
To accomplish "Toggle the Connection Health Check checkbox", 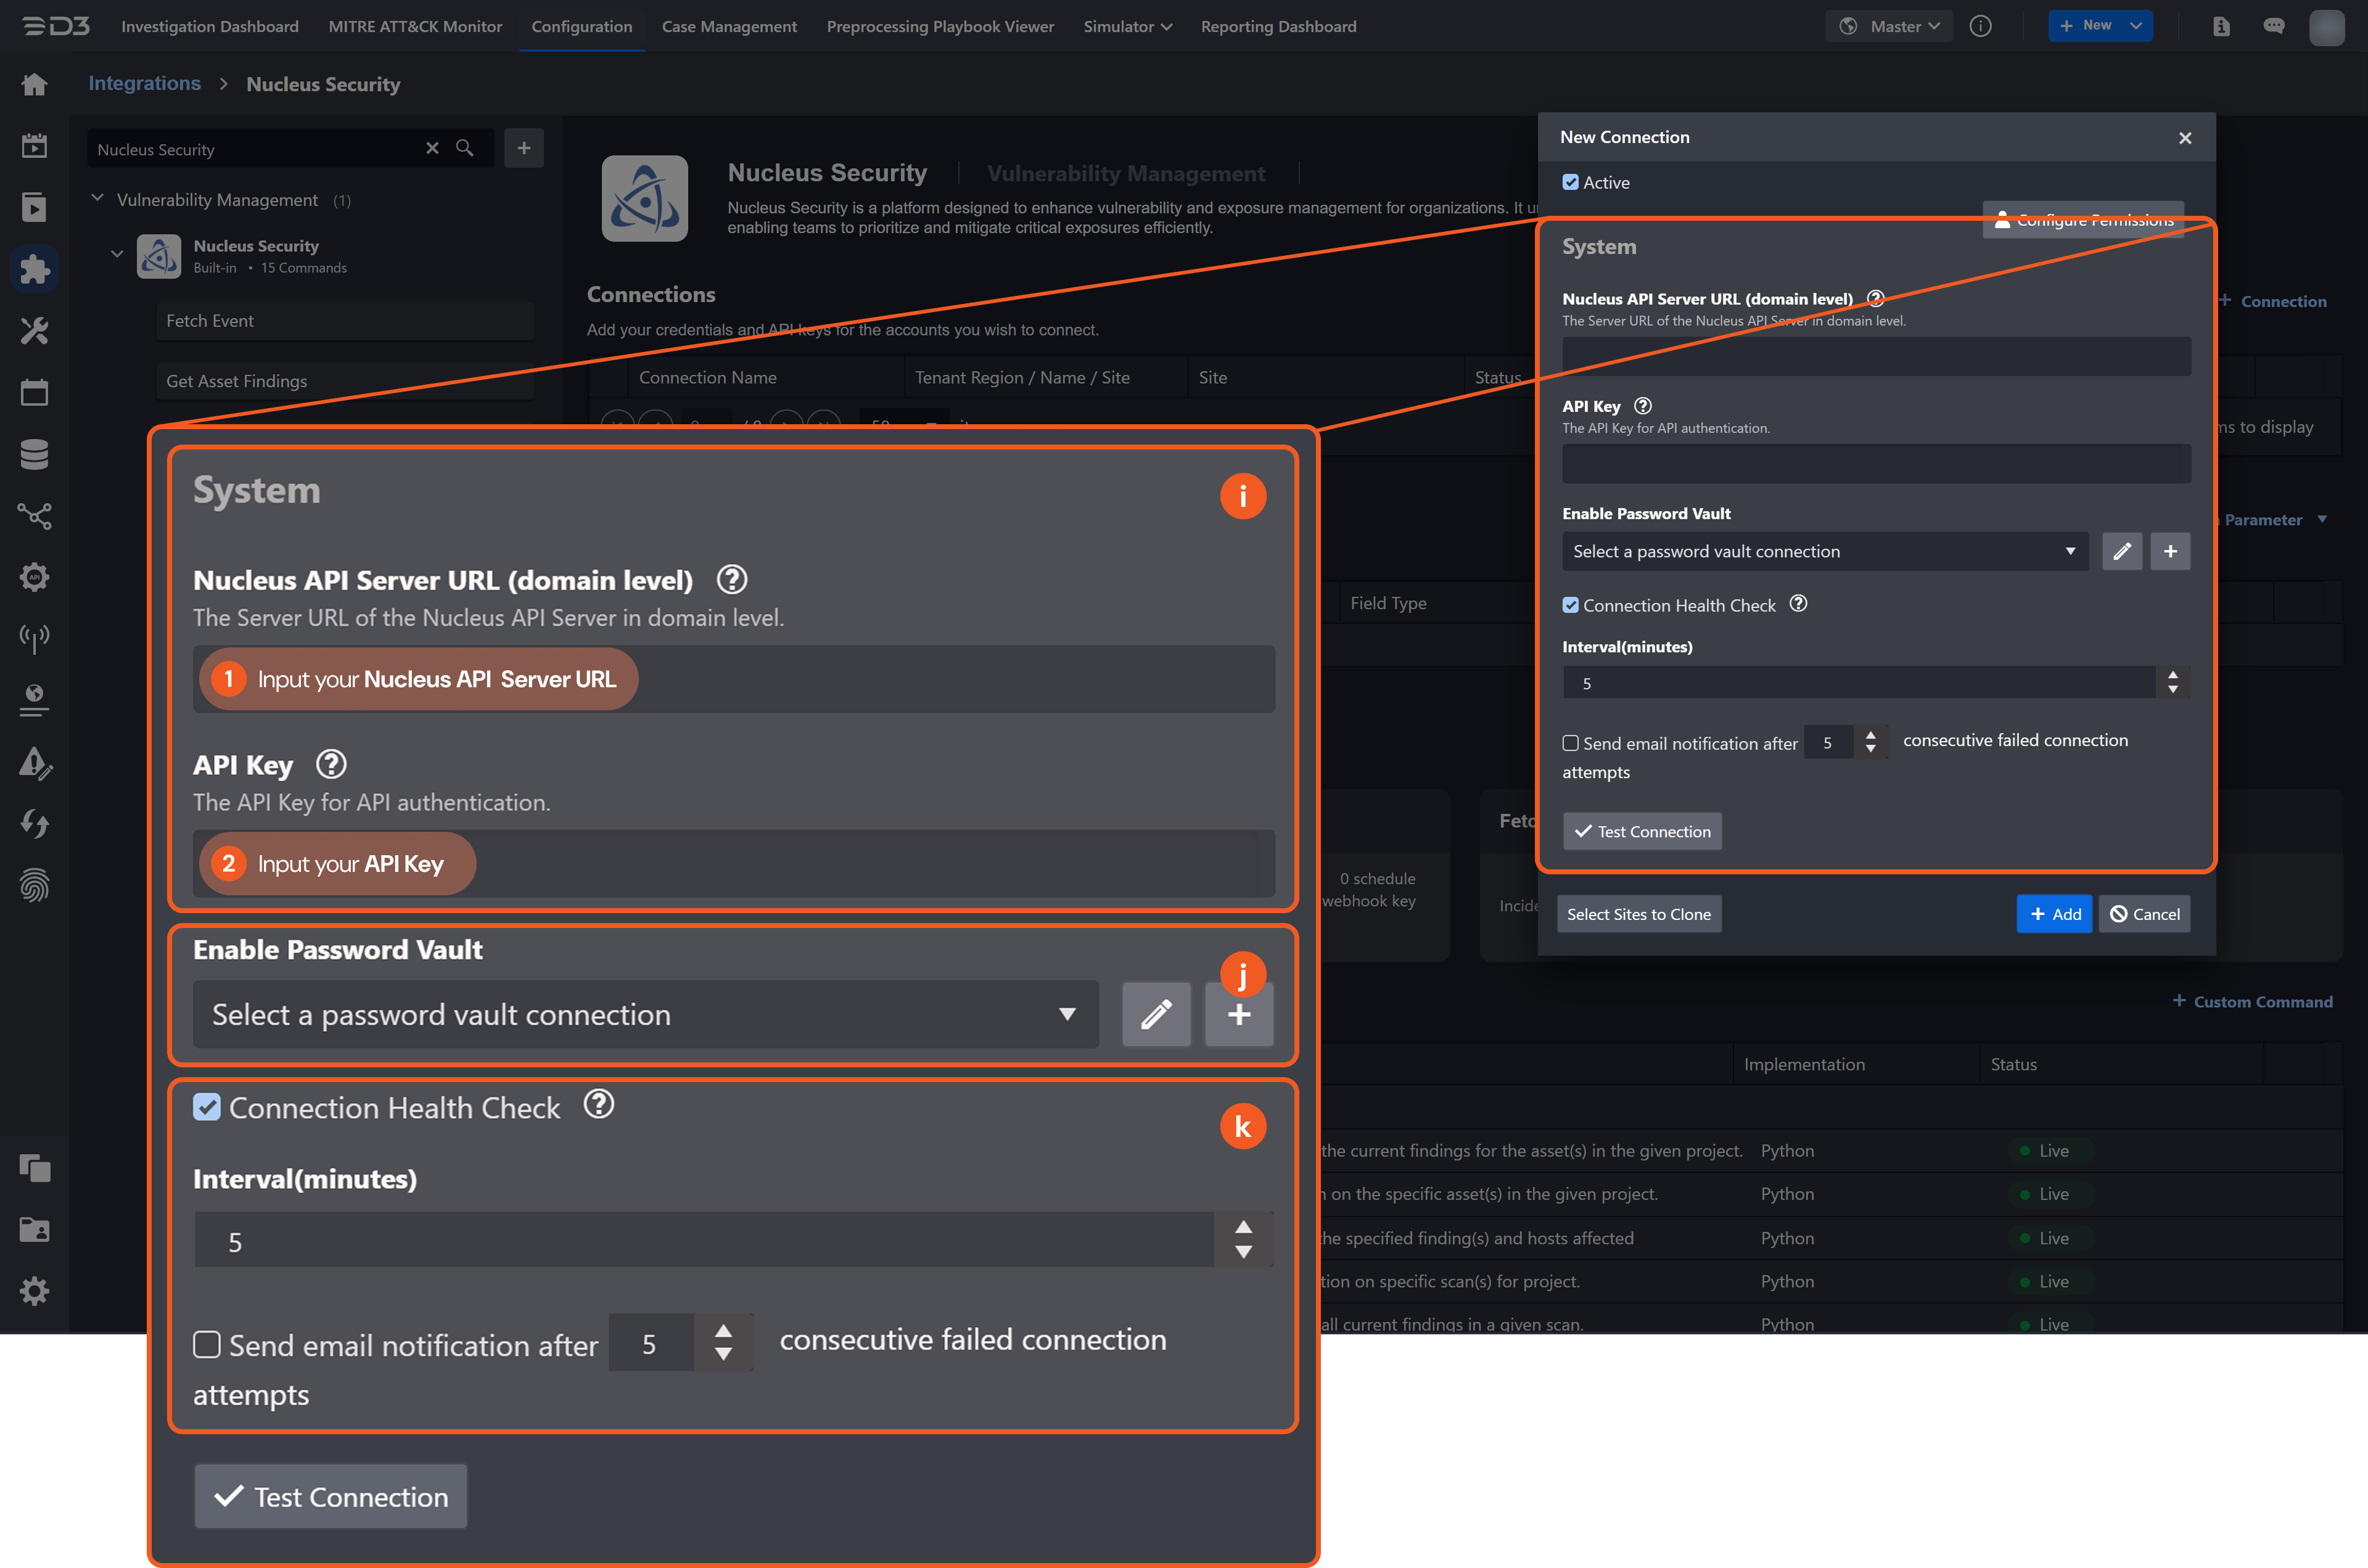I will [1571, 605].
